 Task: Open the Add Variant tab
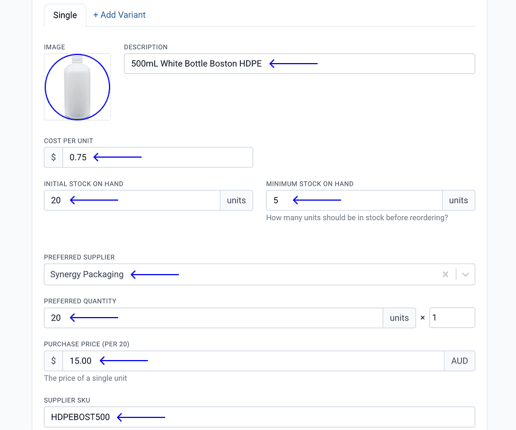[119, 15]
